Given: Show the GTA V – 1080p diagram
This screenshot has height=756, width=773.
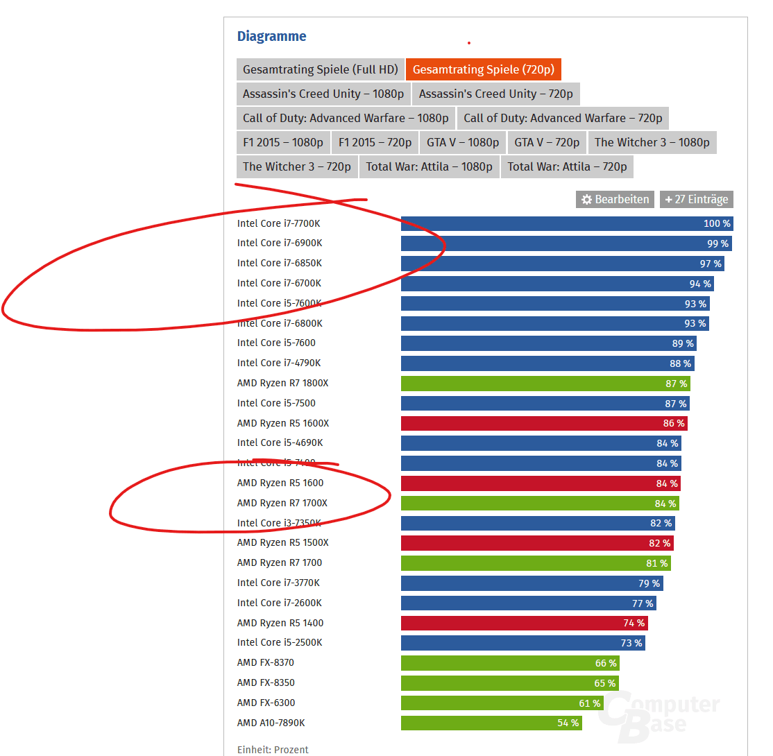Looking at the screenshot, I should (x=462, y=142).
